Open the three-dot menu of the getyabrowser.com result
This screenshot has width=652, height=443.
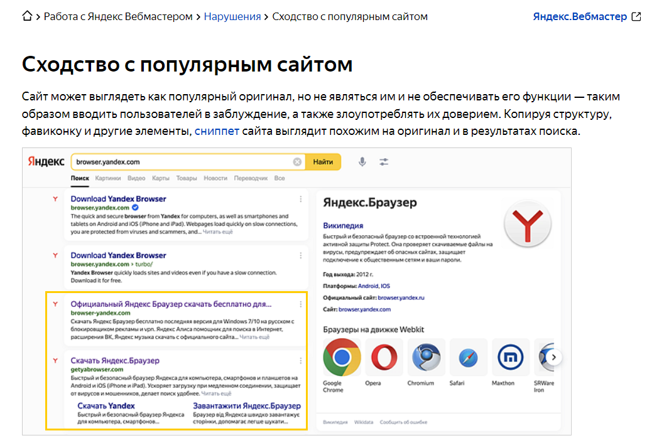click(x=300, y=361)
